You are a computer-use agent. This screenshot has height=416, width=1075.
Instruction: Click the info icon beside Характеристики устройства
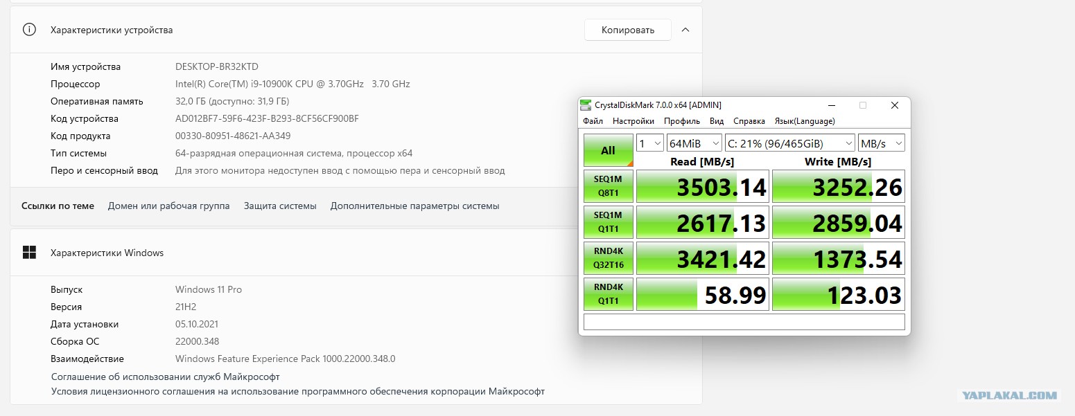(x=29, y=30)
